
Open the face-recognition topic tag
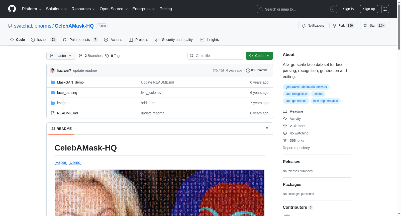tap(296, 94)
